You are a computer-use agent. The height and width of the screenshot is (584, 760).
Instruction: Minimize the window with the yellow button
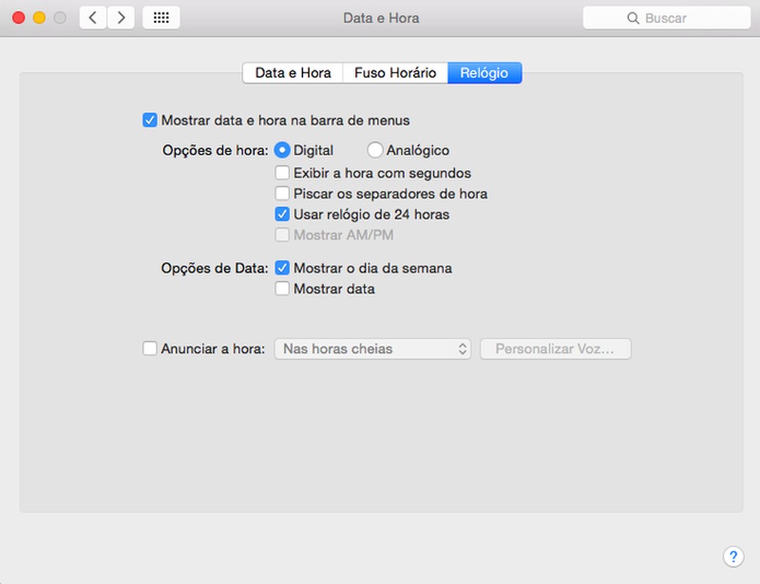pos(39,18)
